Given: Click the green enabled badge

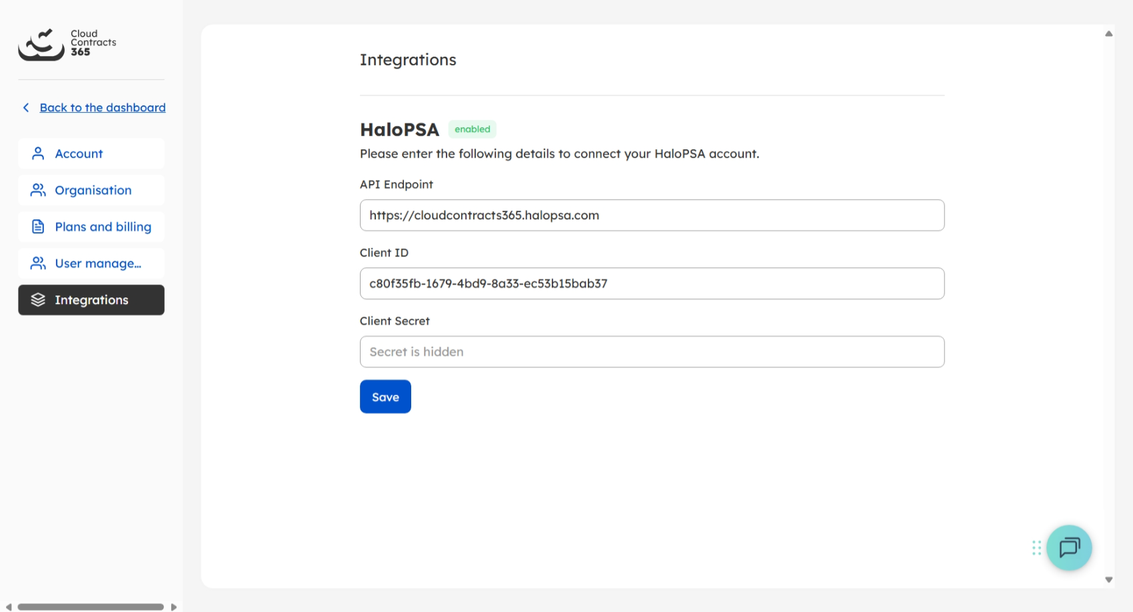Looking at the screenshot, I should [x=473, y=129].
